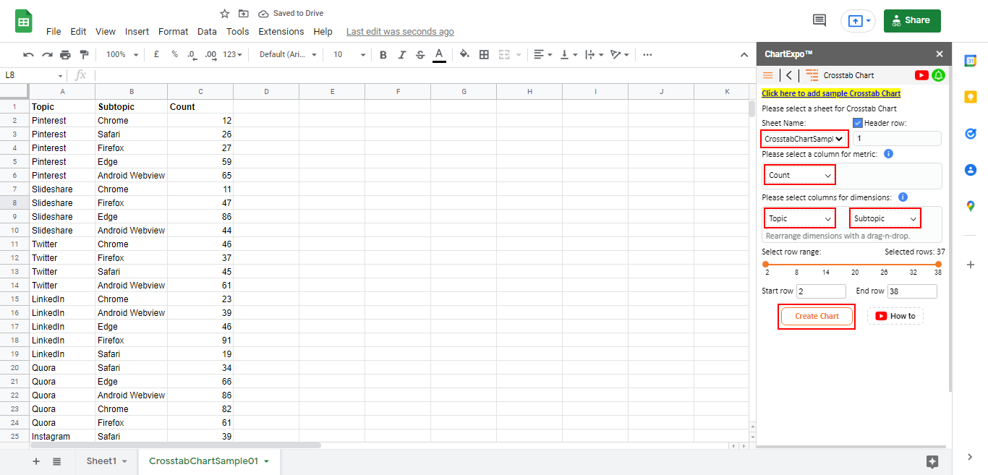Open Google Calendar side panel
The height and width of the screenshot is (475, 988).
click(x=971, y=61)
